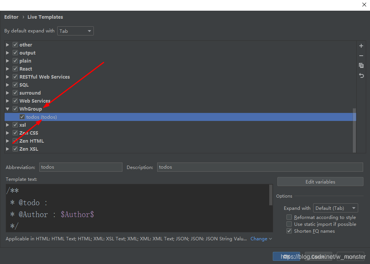This screenshot has height=264, width=370.
Task: Duplicate the selected template icon
Action: (361, 65)
